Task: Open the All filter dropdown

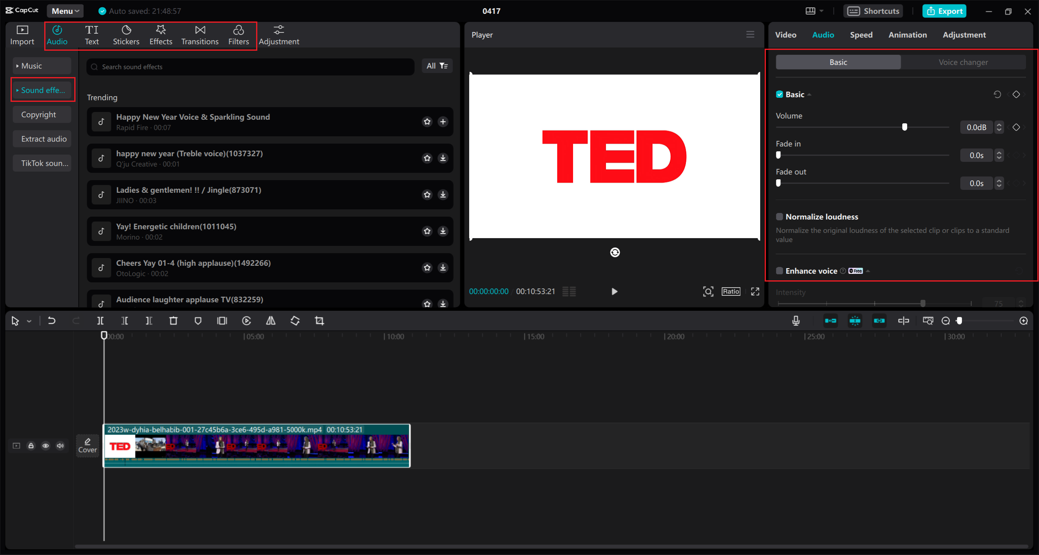Action: pyautogui.click(x=437, y=66)
